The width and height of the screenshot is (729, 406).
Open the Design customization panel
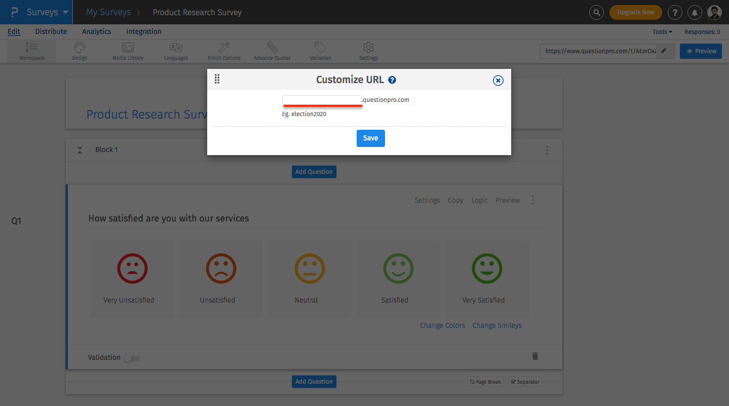pyautogui.click(x=79, y=51)
